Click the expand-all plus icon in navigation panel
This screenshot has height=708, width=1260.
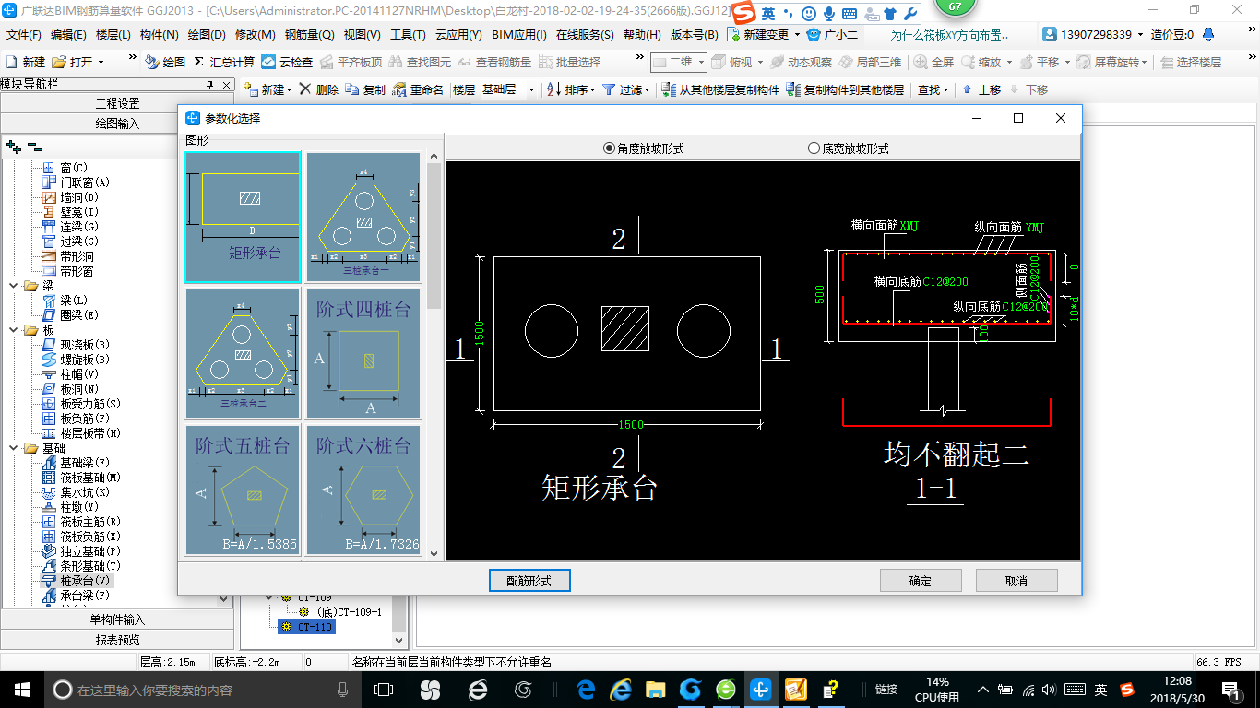(x=13, y=146)
